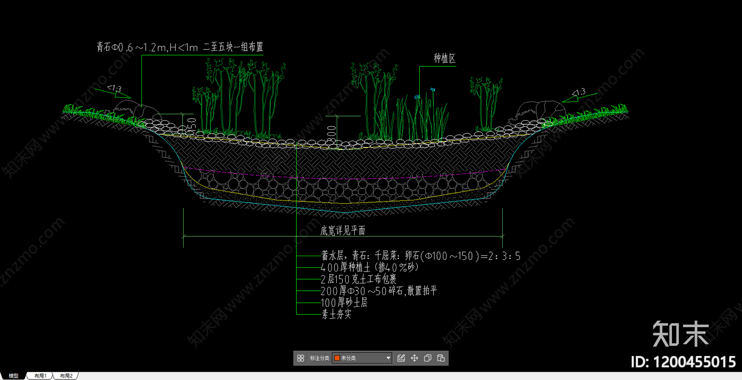
Task: Select the 青石Φ0.6~1.2m annotation text
Action: [x=180, y=47]
